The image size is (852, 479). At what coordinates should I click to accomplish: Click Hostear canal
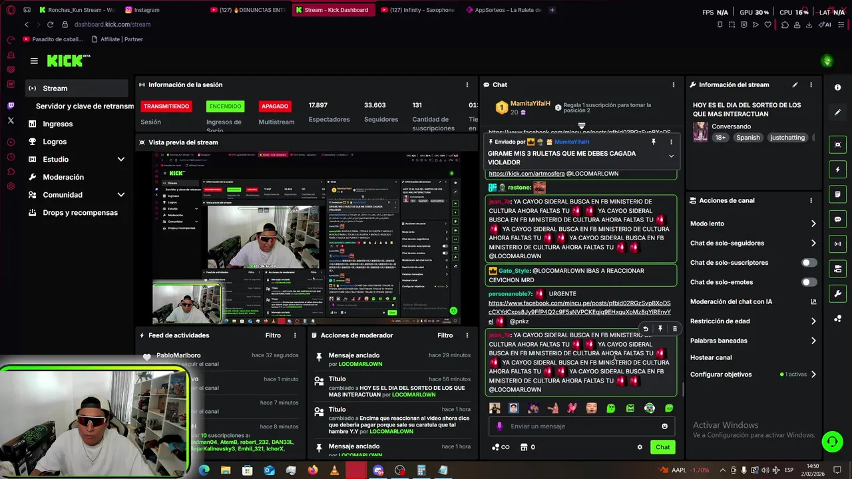(711, 357)
